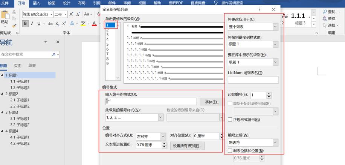This screenshot has width=345, height=165.
Task: Close the Navigation pane
Action: [58, 42]
